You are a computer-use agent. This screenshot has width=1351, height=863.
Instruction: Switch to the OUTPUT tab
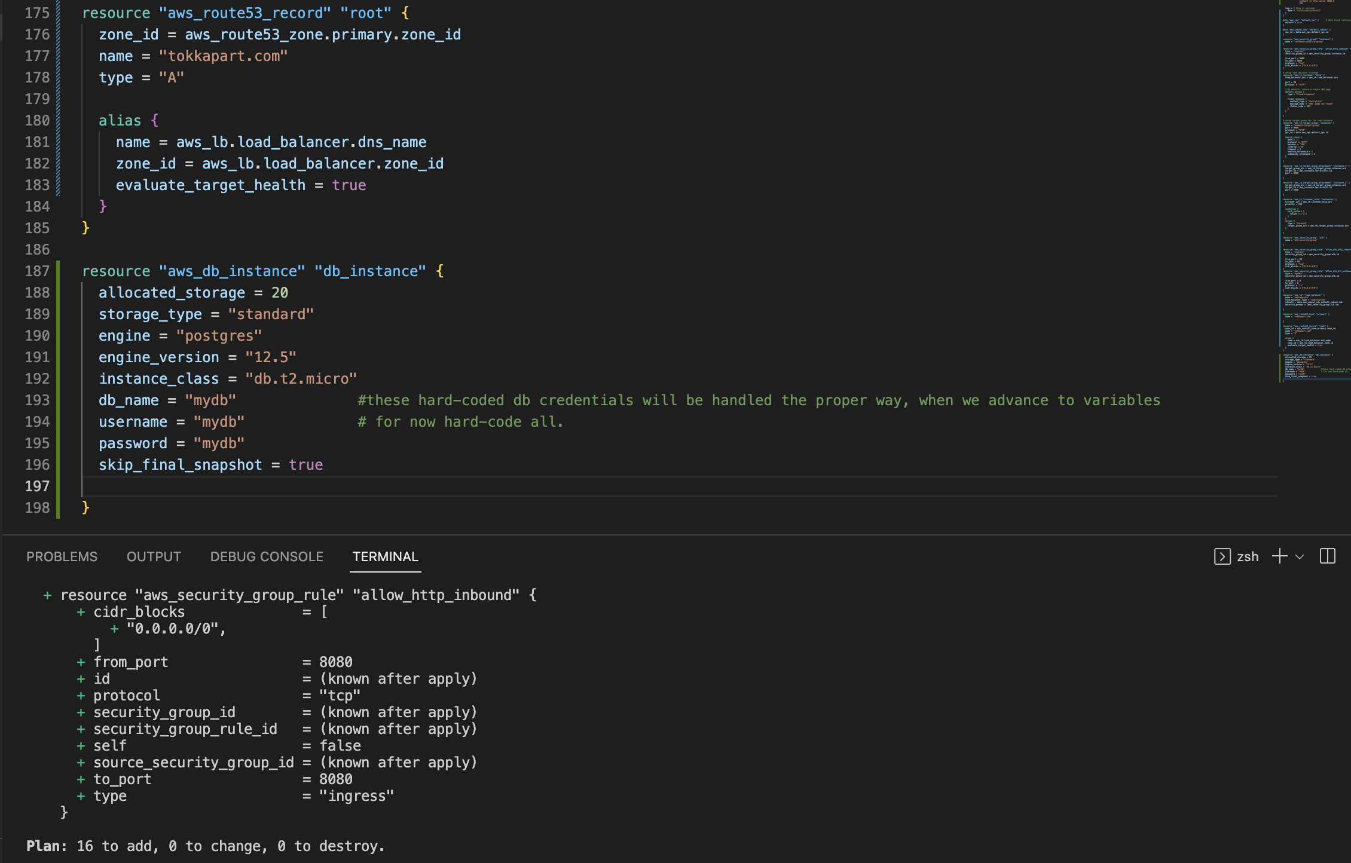click(154, 556)
